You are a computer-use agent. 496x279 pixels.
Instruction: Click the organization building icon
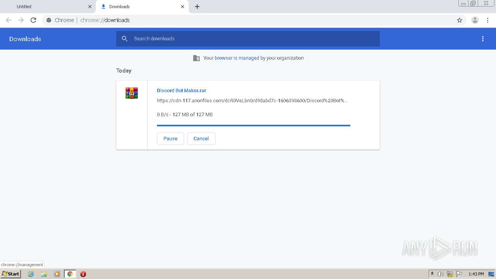pyautogui.click(x=196, y=58)
